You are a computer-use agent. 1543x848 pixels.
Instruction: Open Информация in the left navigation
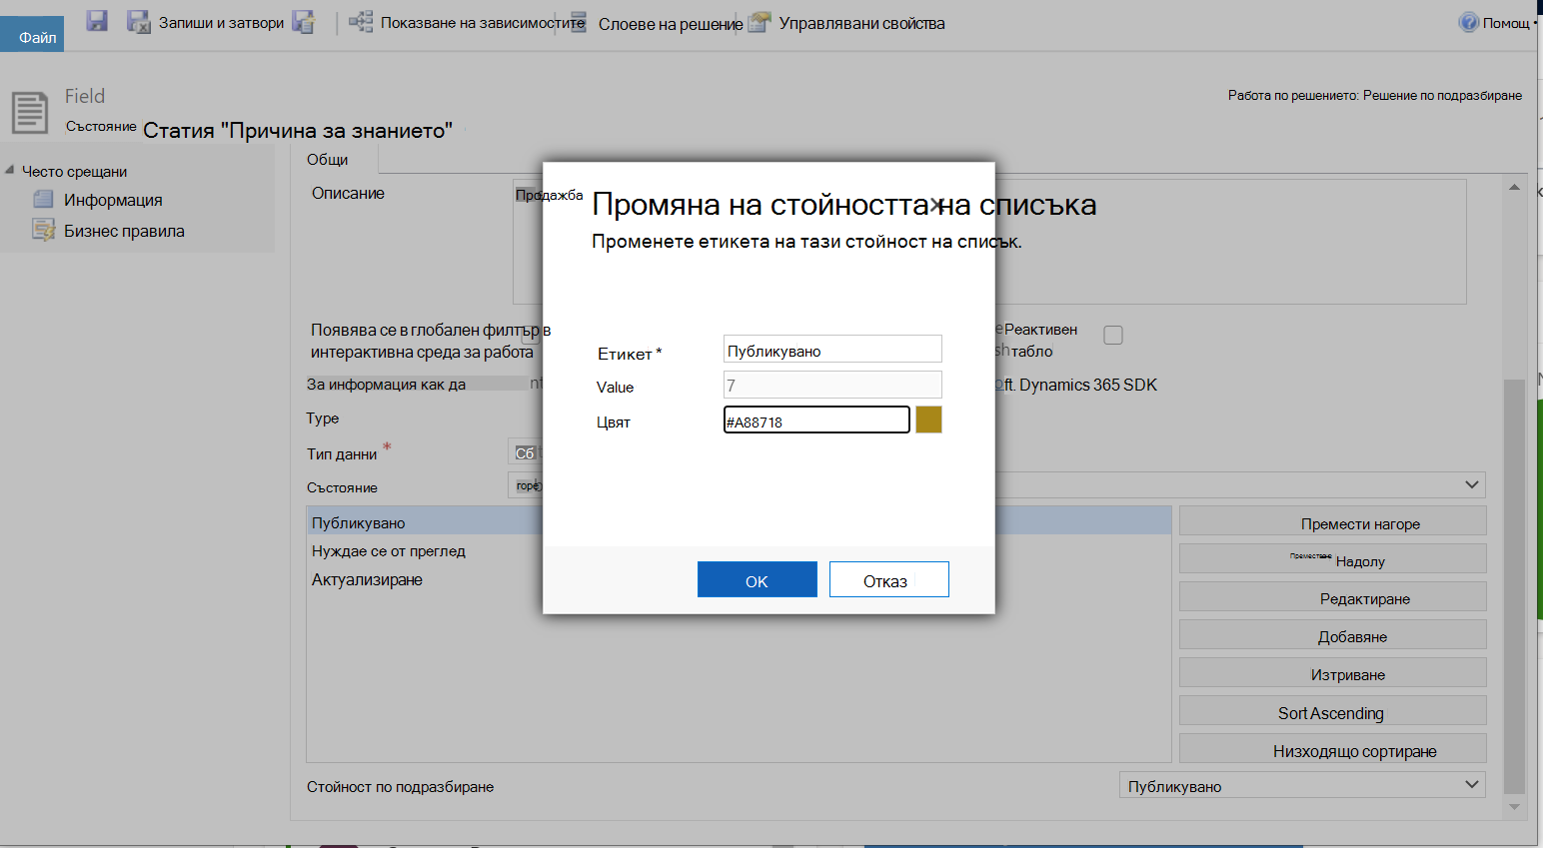(x=113, y=200)
